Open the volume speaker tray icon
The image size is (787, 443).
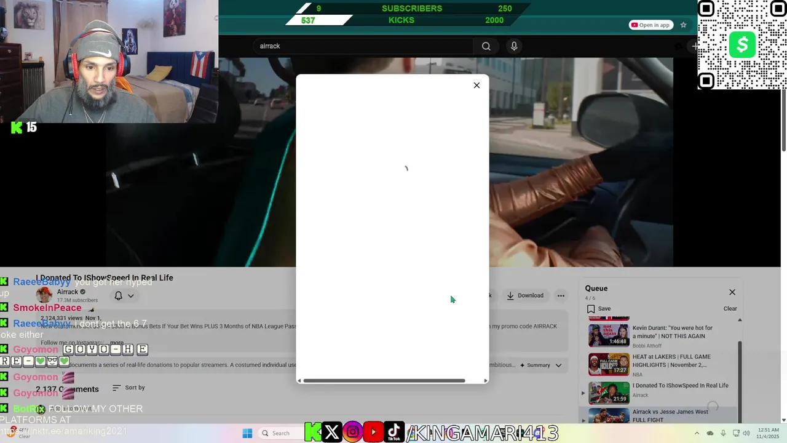748,433
